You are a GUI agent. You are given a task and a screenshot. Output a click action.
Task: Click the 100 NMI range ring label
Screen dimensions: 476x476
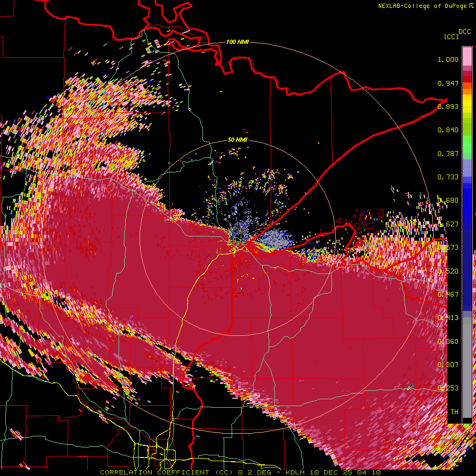coord(237,42)
